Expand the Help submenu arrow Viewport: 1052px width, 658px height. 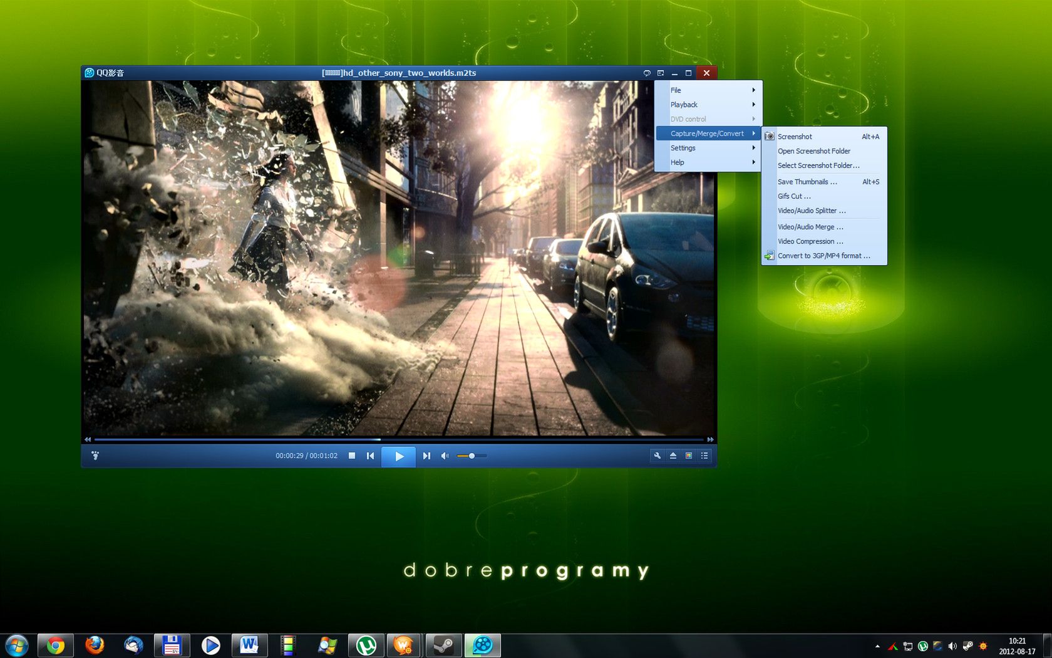(x=754, y=162)
